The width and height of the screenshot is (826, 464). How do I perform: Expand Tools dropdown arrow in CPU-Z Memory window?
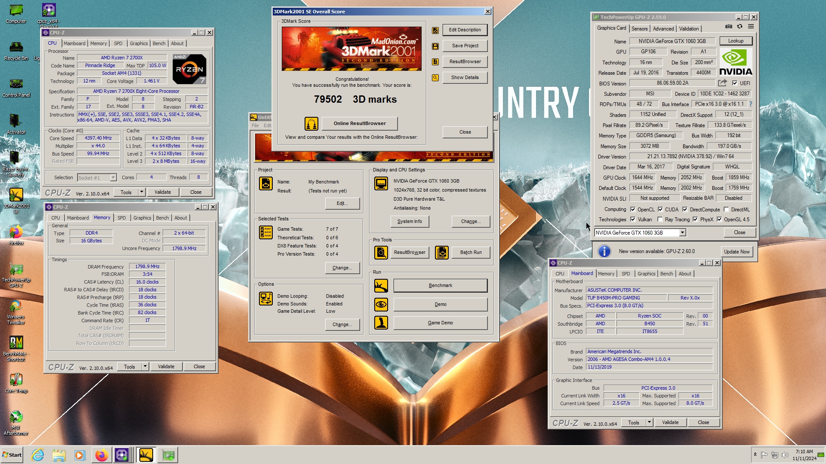[x=145, y=366]
